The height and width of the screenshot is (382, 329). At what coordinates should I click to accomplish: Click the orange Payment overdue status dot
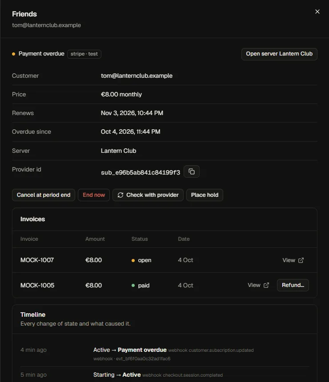coord(14,54)
